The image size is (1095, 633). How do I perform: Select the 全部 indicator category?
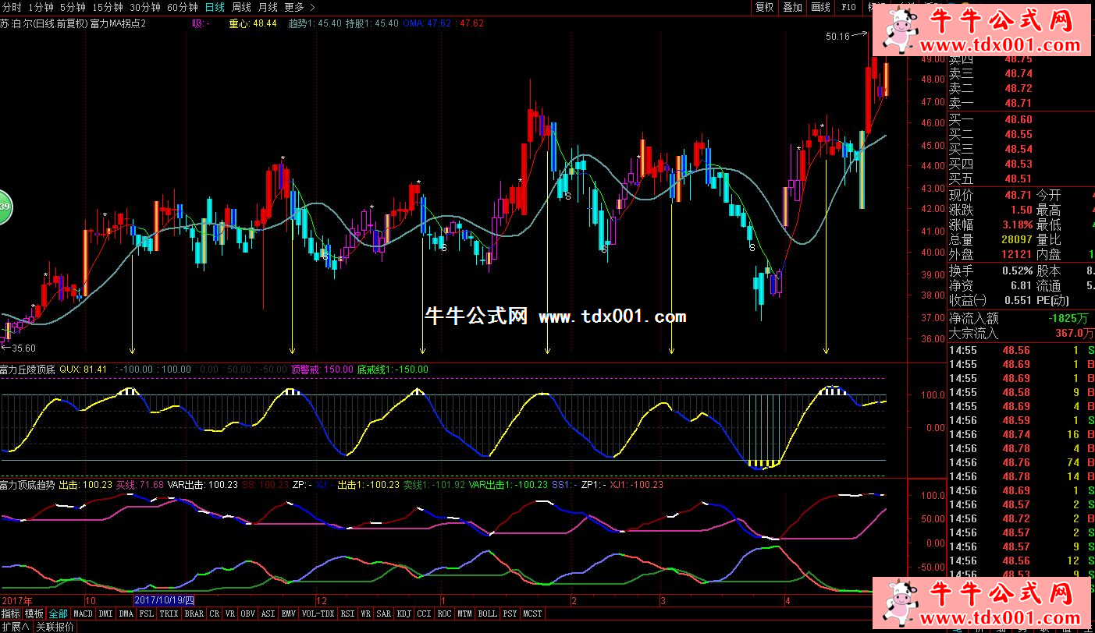[x=58, y=614]
